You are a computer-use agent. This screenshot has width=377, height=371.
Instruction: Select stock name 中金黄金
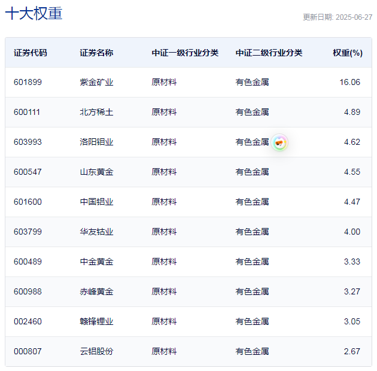tap(96, 261)
